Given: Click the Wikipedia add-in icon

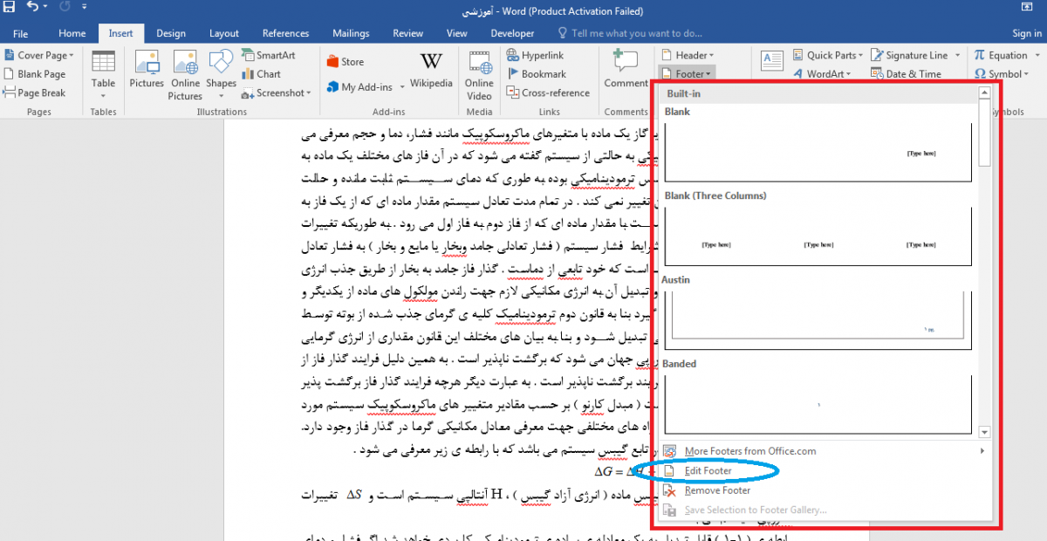Looking at the screenshot, I should [x=431, y=70].
